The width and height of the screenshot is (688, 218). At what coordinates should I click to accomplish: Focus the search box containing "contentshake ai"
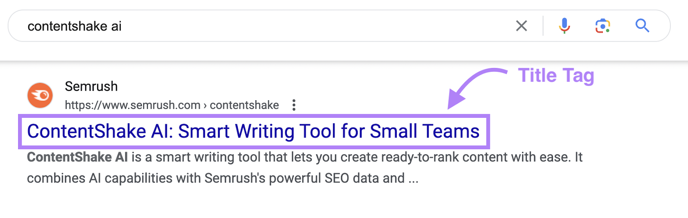tap(258, 26)
